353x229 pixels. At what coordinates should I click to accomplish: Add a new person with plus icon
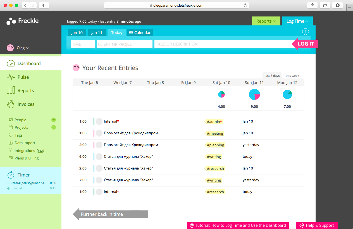click(x=54, y=120)
